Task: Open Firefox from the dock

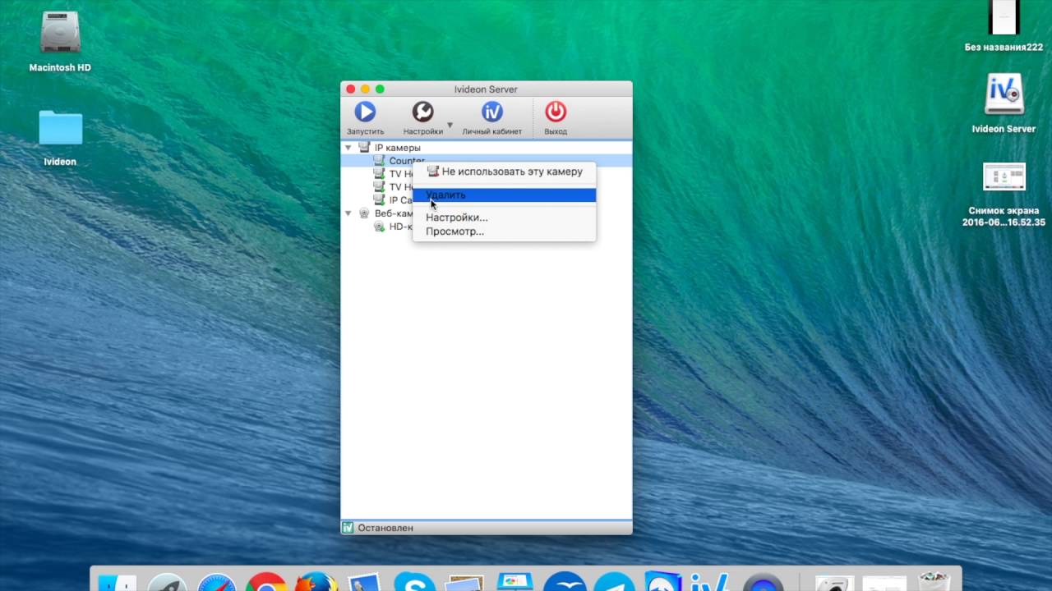Action: (x=316, y=581)
